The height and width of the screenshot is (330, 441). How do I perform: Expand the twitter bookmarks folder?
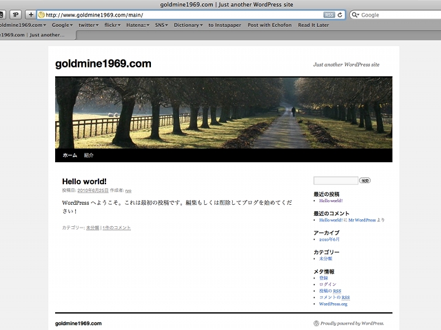coord(89,25)
